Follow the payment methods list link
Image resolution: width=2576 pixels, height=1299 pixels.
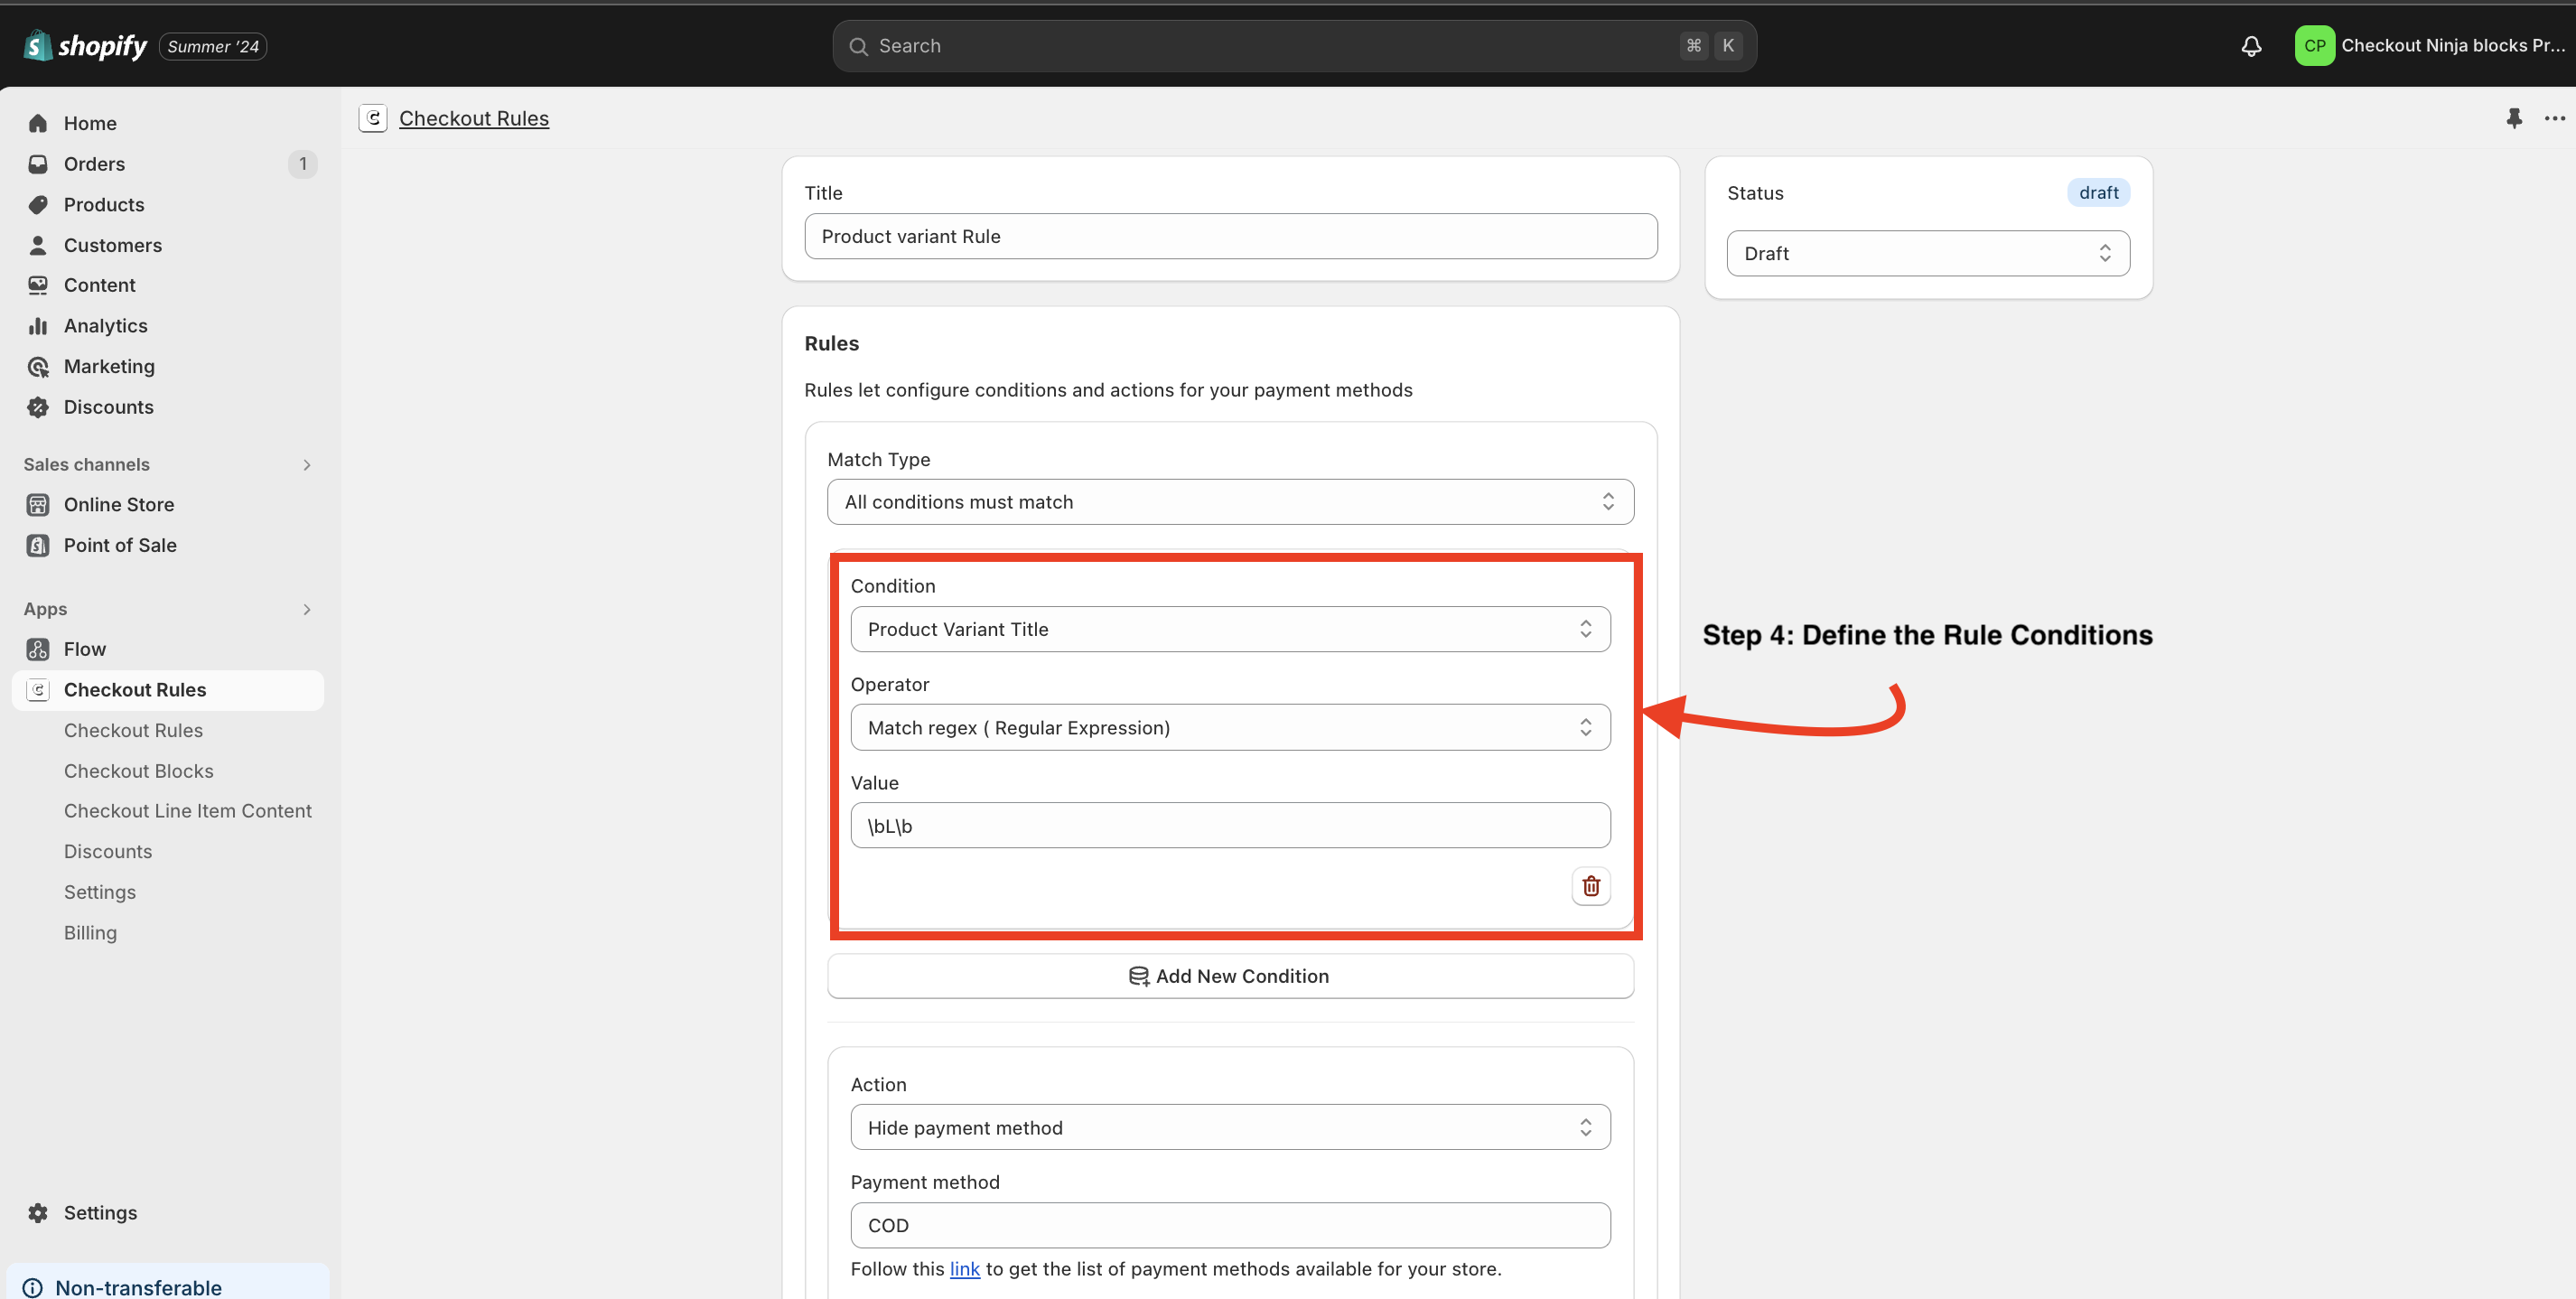pyautogui.click(x=965, y=1268)
